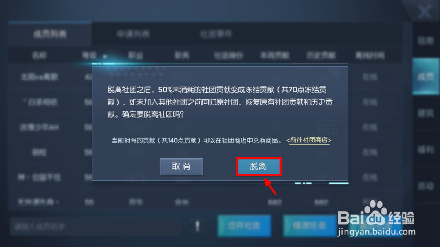
Task: Click the blurred 修改任命 button
Action: [x=310, y=226]
